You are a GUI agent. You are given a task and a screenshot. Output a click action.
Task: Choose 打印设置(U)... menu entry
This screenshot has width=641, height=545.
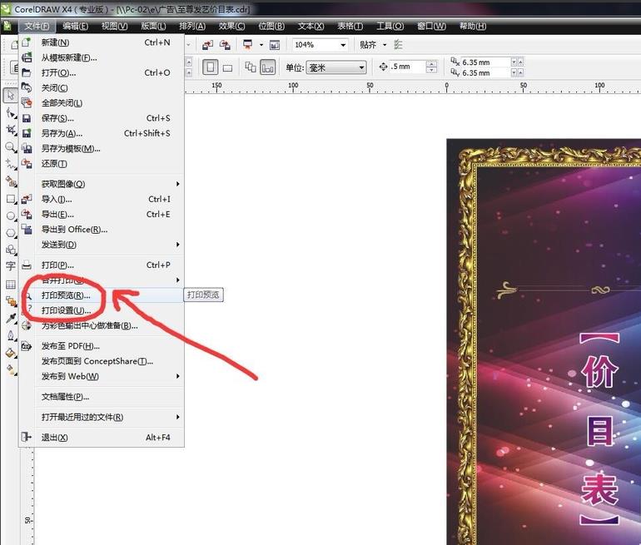102,310
